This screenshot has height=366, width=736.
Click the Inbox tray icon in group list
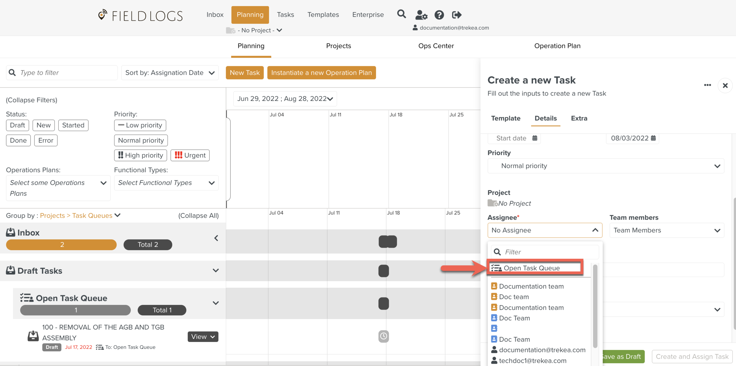[x=11, y=232]
